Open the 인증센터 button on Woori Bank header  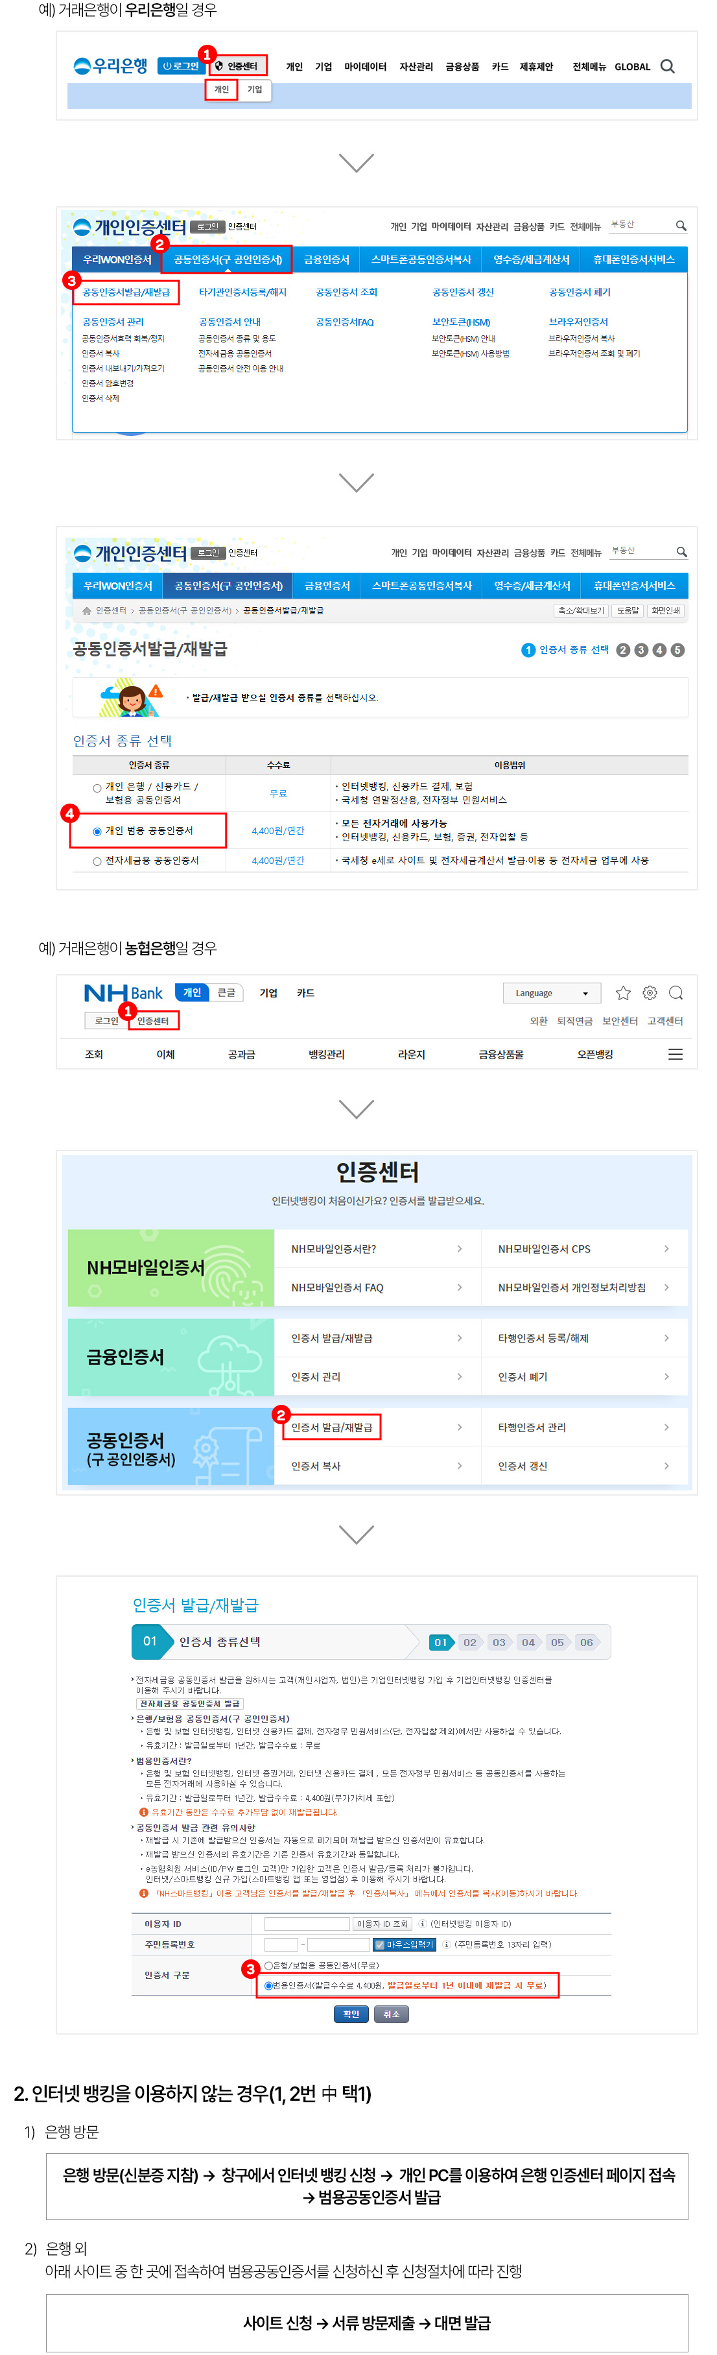237,66
